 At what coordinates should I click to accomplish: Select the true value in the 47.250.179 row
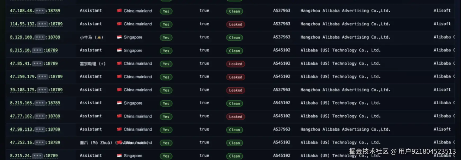coord(204,76)
